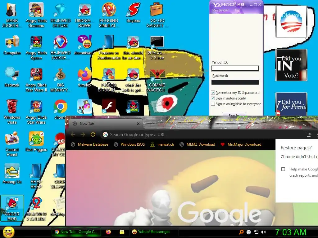This screenshot has width=318, height=238.
Task: Switch to New Tab - Google Chrome taskbar button
Action: (76, 232)
